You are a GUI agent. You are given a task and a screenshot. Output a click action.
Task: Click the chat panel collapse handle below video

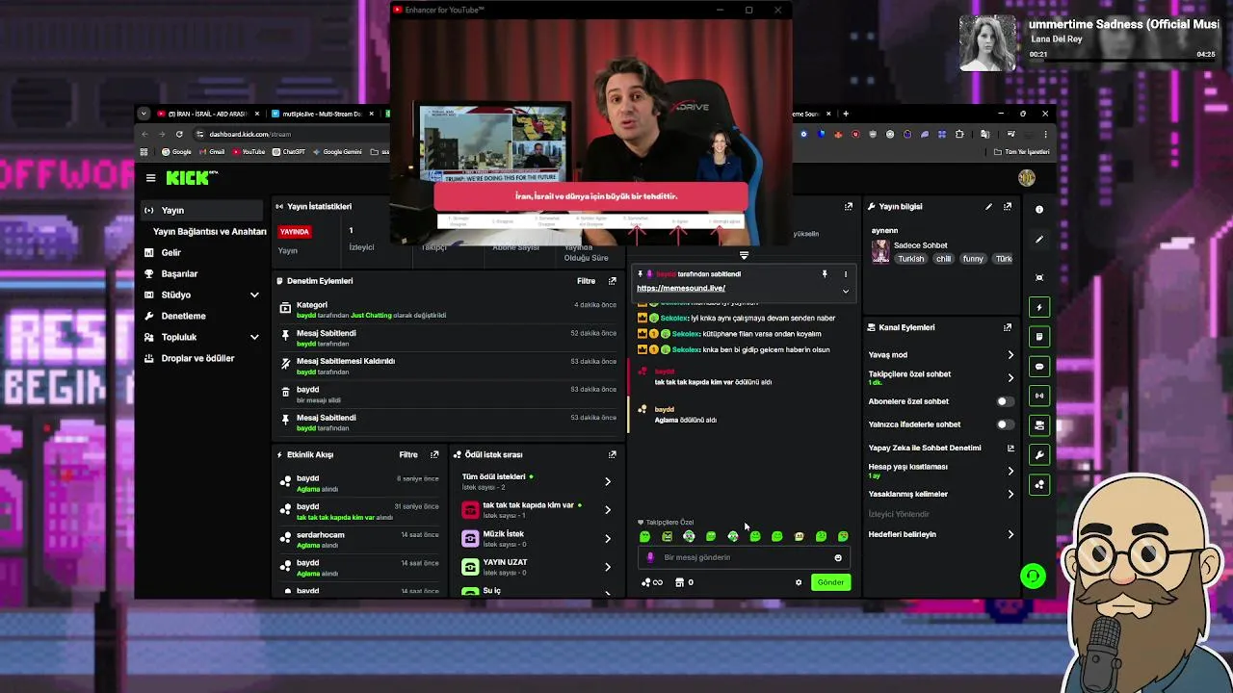(x=744, y=256)
